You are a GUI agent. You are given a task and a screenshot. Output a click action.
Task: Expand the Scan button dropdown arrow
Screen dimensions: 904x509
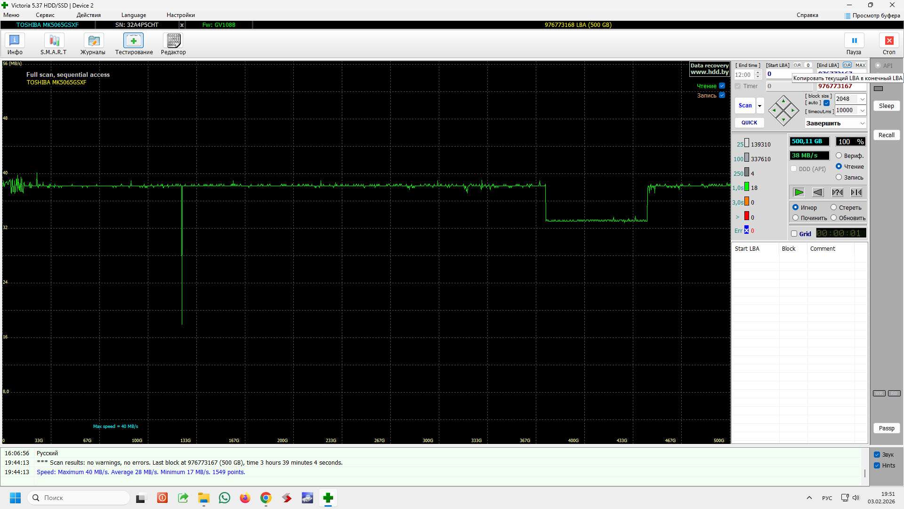coord(759,106)
